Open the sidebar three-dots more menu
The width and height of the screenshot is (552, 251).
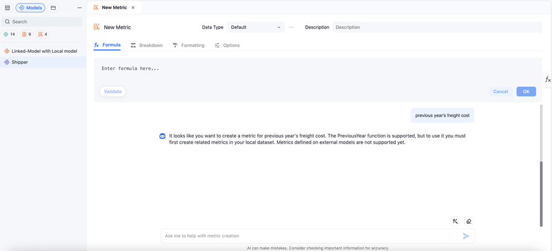point(79,8)
